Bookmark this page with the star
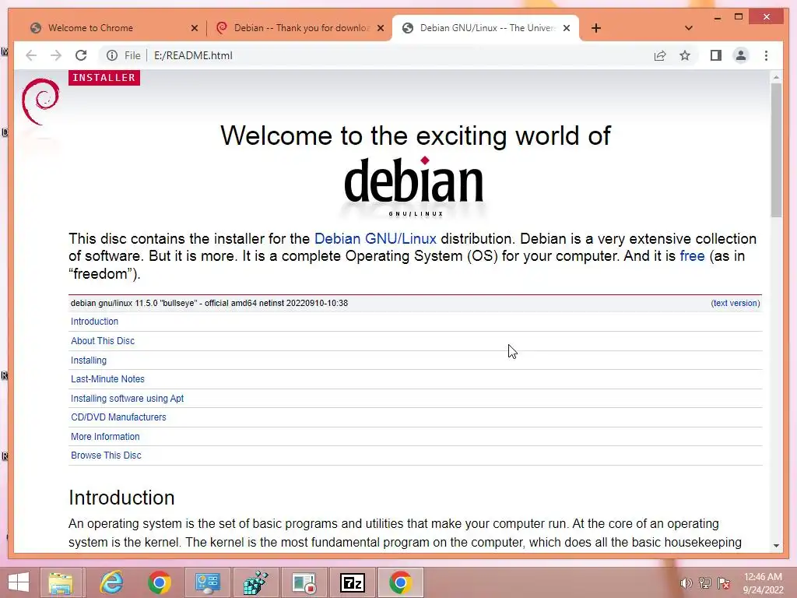 pos(685,55)
